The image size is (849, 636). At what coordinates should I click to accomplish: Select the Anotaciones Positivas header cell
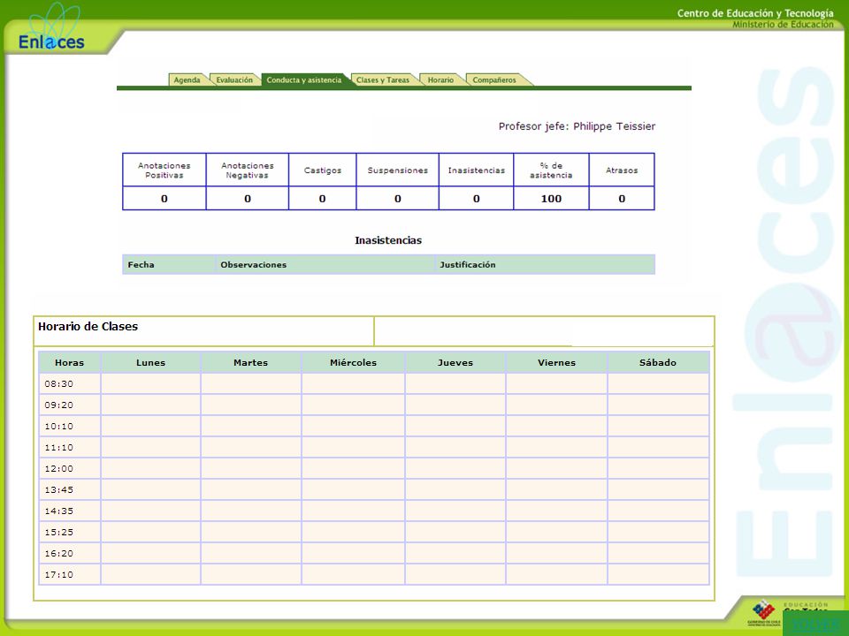(164, 170)
